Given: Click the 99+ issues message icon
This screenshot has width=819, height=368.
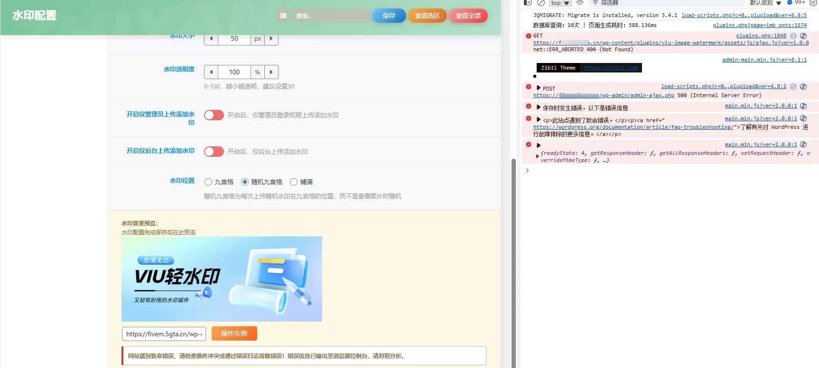Looking at the screenshot, I should click(796, 2).
